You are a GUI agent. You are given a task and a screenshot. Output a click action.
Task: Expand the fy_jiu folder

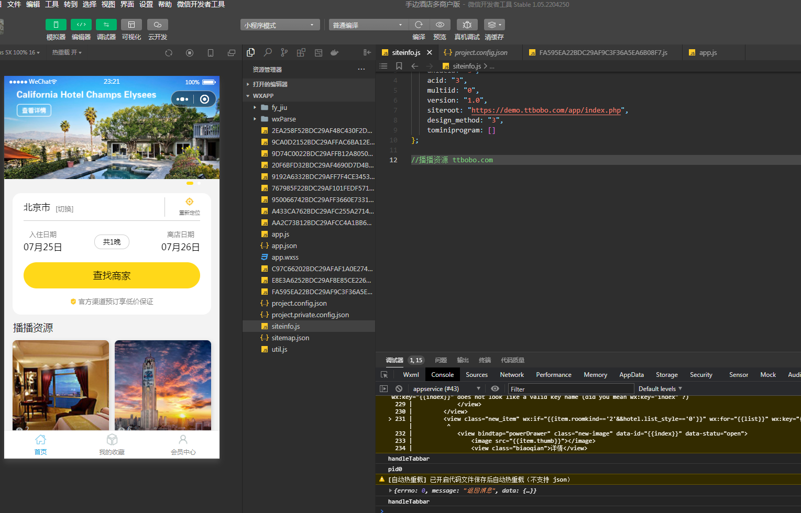coord(309,107)
